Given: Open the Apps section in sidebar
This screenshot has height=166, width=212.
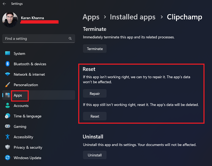Looking at the screenshot, I should [18, 95].
